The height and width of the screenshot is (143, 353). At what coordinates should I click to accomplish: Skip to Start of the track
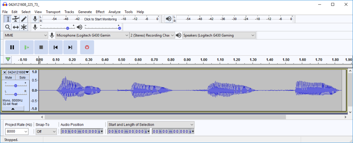pos(56,47)
